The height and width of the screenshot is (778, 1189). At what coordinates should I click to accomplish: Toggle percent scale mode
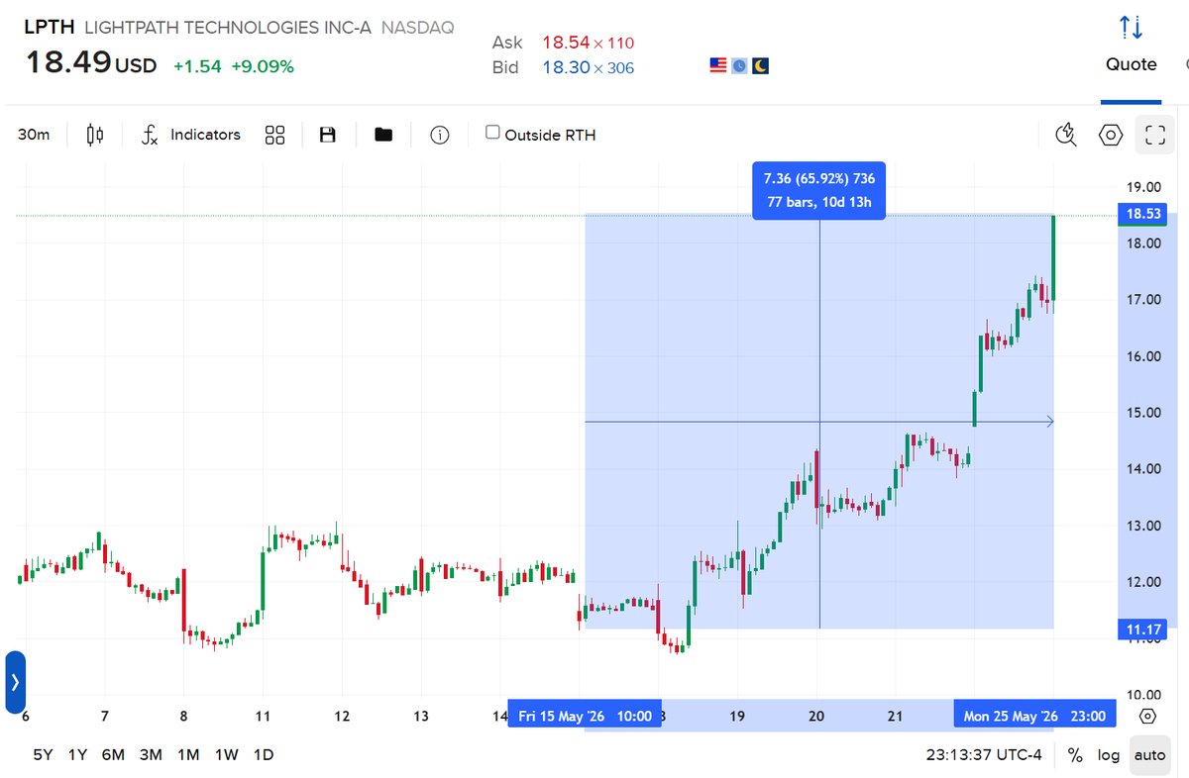click(x=1075, y=755)
